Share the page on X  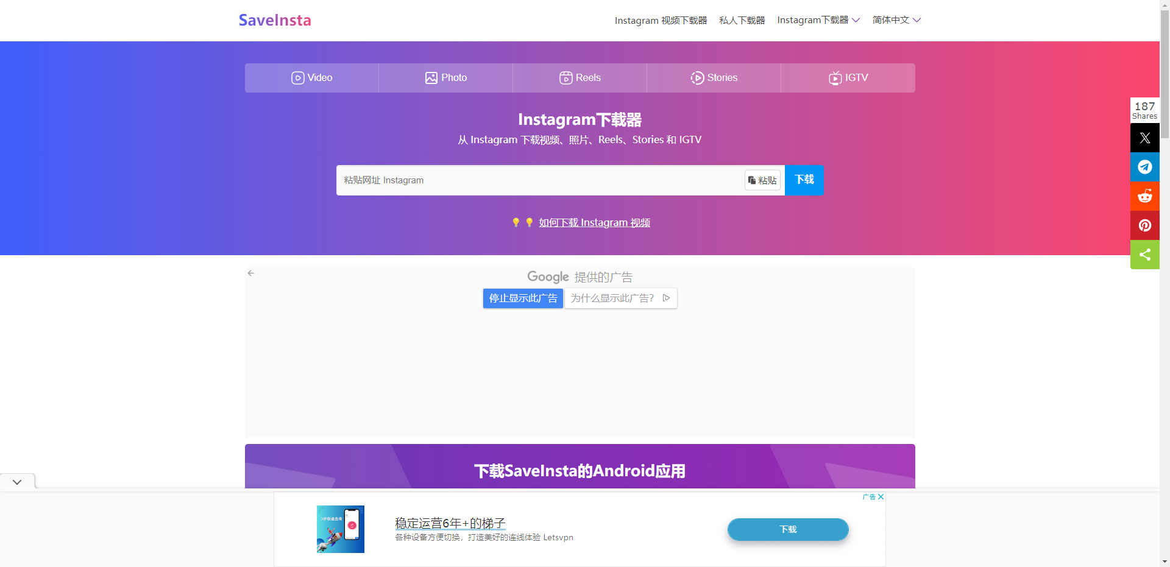(x=1144, y=138)
